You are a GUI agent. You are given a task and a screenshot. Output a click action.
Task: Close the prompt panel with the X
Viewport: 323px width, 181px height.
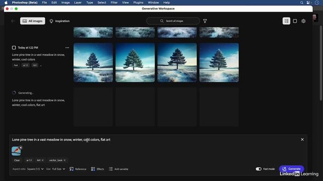[302, 140]
